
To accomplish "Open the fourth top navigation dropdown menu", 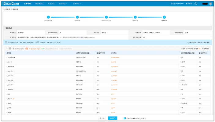I will (x=62, y=4).
